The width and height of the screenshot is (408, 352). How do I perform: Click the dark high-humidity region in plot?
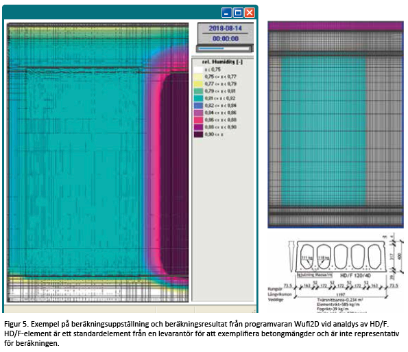pos(175,174)
